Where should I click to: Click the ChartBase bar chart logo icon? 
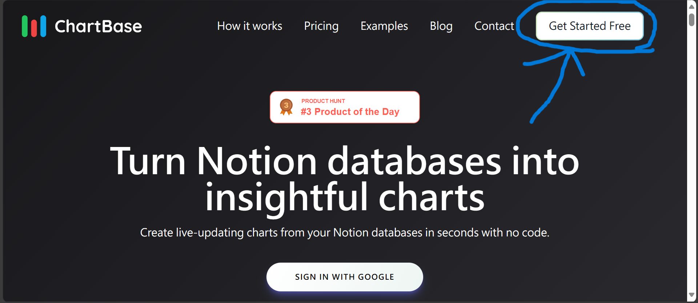click(x=35, y=26)
